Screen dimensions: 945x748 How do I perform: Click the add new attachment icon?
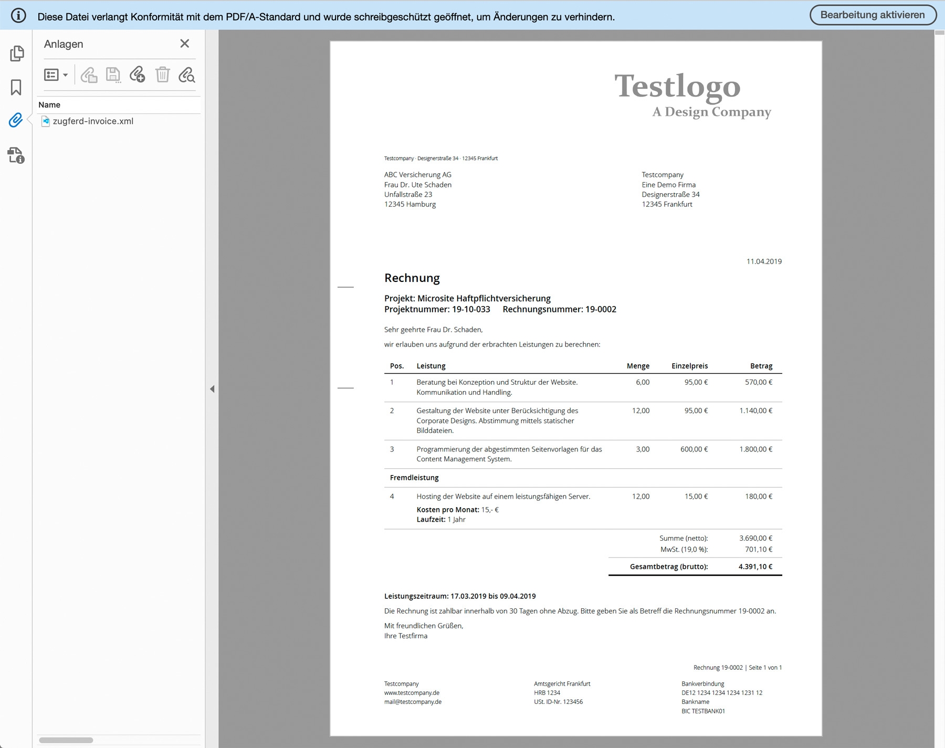(x=138, y=75)
